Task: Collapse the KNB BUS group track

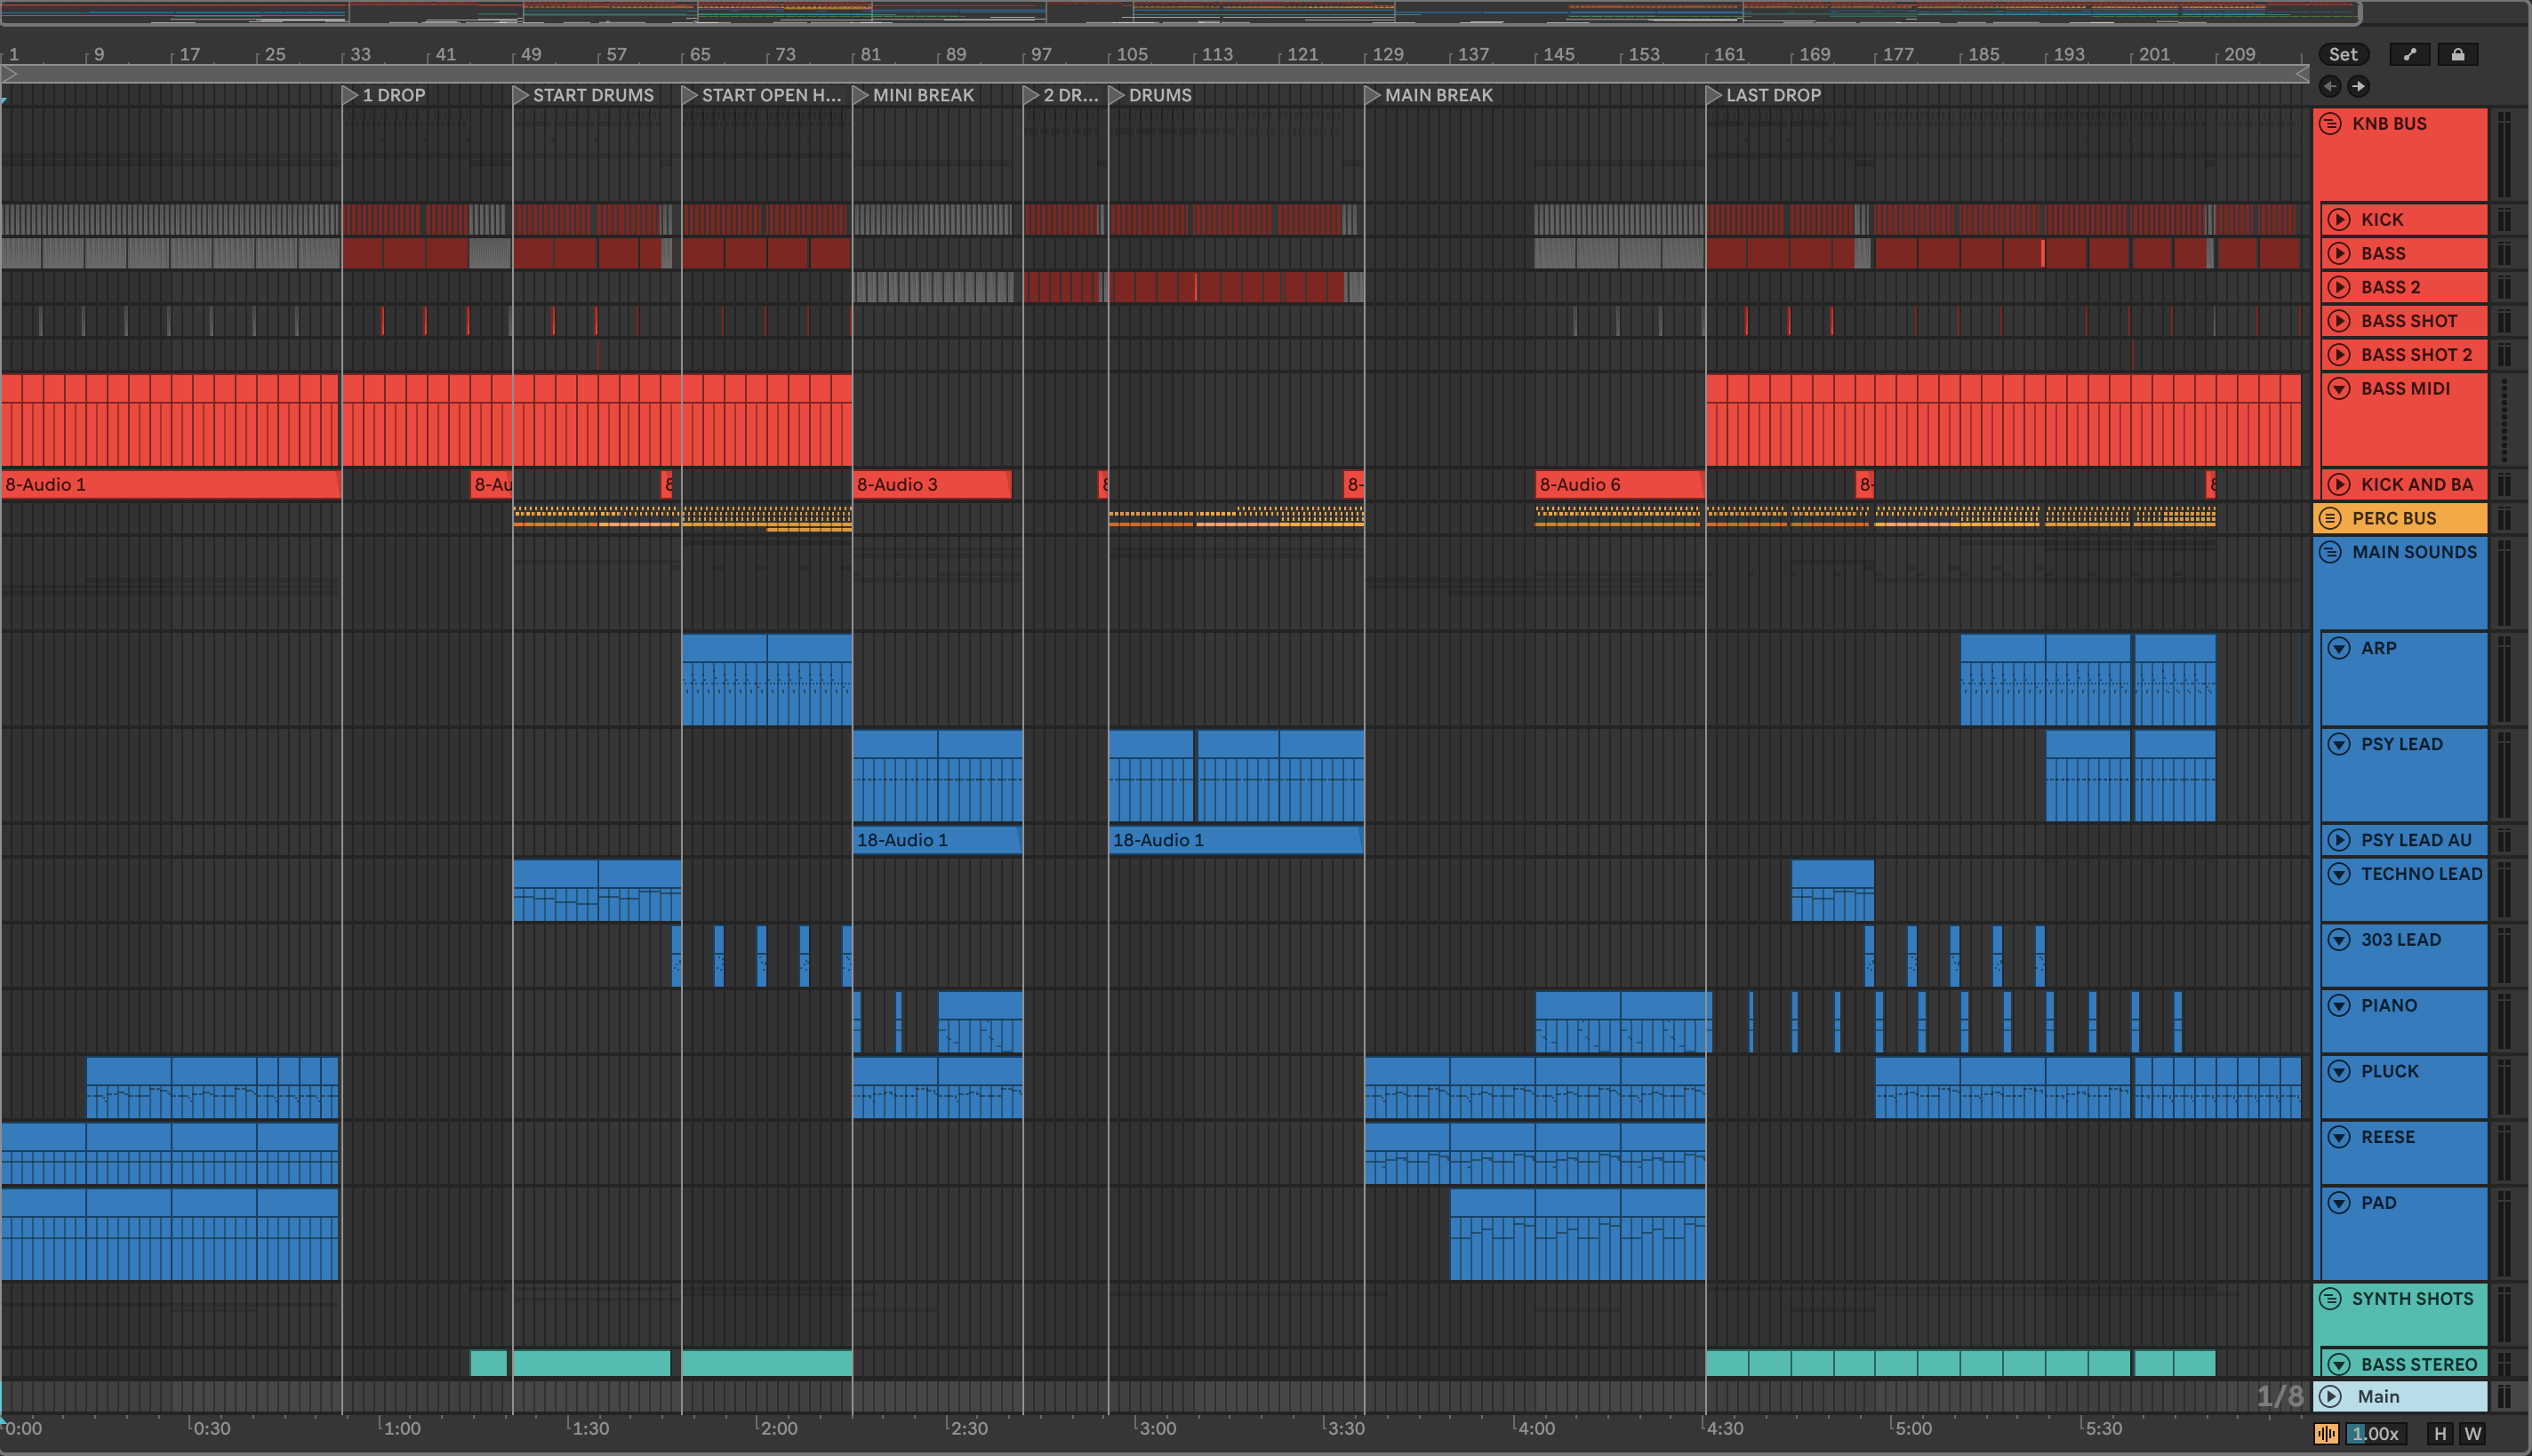Action: click(2330, 124)
